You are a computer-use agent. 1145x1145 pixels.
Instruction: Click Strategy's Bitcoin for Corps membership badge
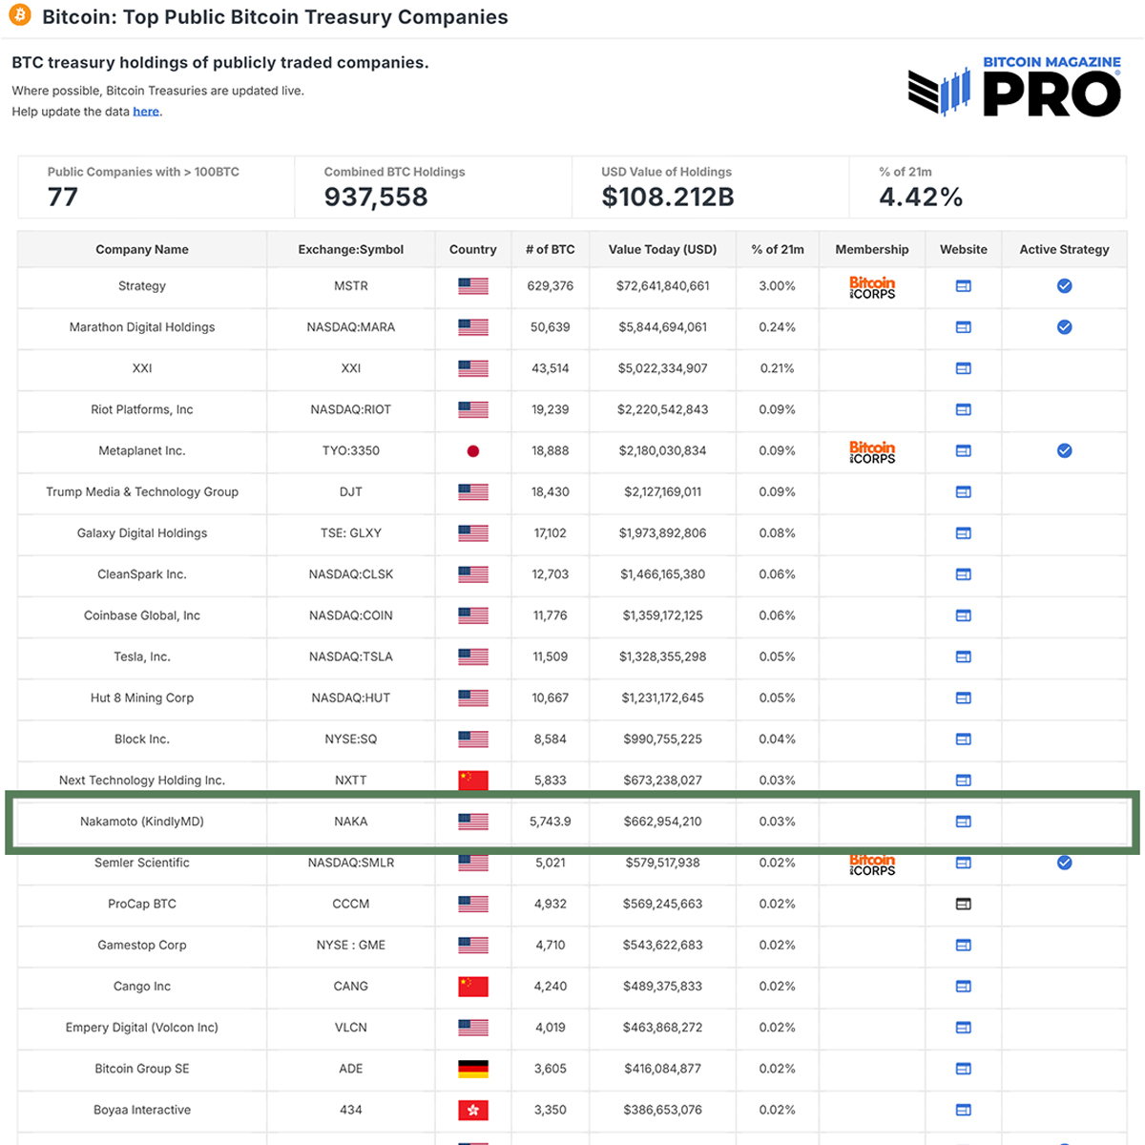(x=872, y=287)
